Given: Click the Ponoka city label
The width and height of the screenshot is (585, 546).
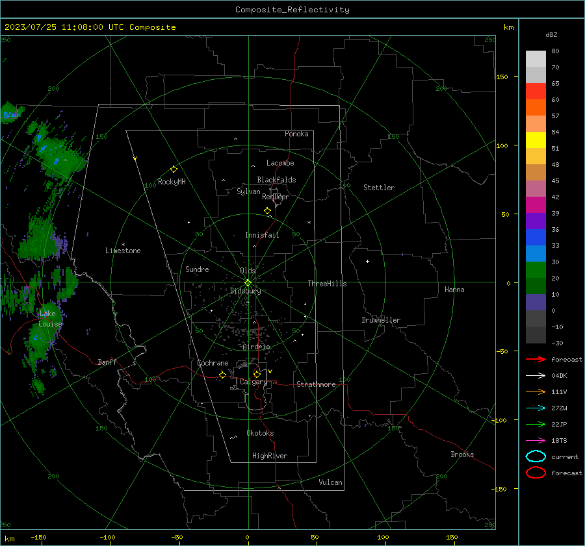Looking at the screenshot, I should 296,134.
